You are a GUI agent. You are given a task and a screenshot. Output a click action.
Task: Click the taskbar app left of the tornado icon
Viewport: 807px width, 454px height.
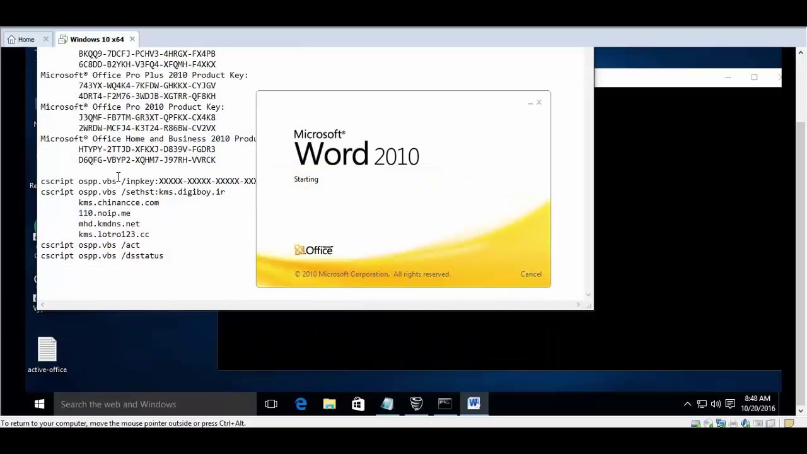pos(387,404)
